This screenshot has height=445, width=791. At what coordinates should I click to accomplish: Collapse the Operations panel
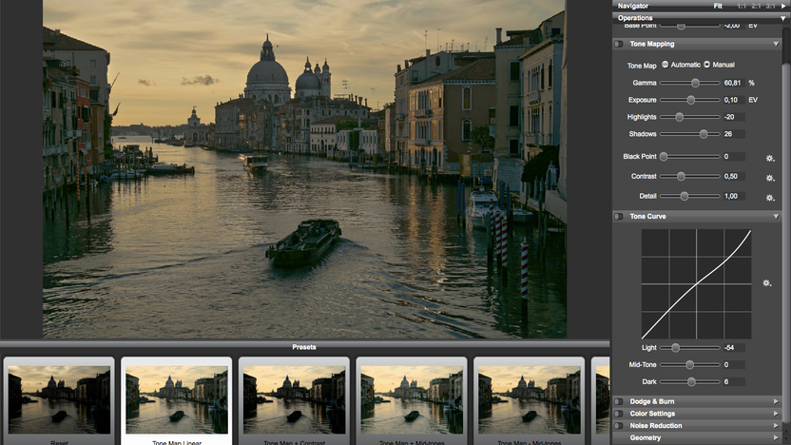coord(783,18)
